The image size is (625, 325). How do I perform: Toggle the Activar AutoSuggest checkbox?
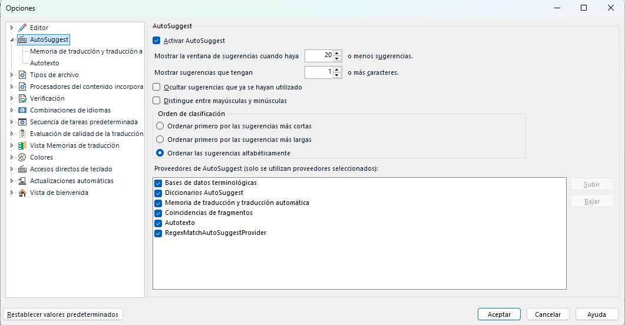157,41
